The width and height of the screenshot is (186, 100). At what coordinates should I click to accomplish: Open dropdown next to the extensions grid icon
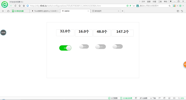tap(177, 6)
